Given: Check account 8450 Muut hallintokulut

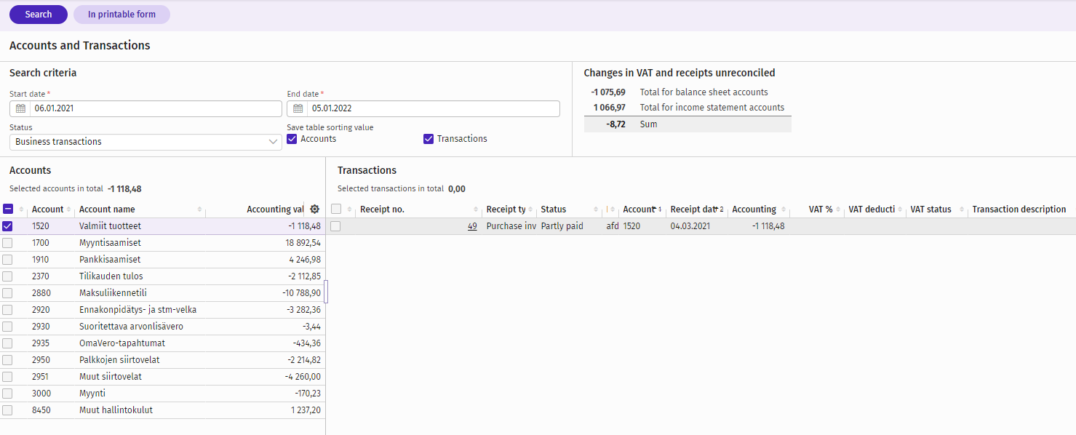Looking at the screenshot, I should tap(7, 410).
